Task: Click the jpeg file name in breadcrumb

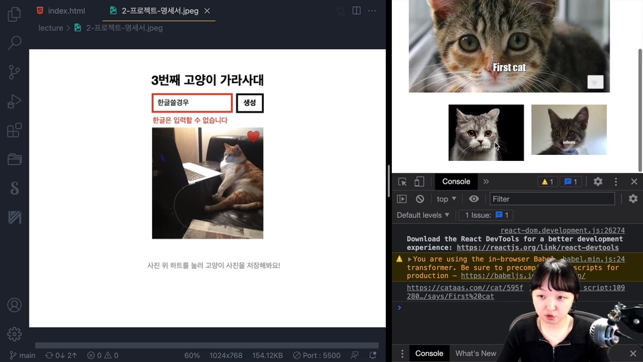Action: click(124, 28)
